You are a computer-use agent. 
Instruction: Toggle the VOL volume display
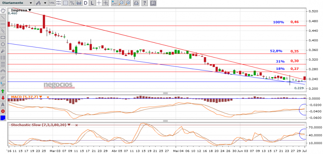[52, 3]
